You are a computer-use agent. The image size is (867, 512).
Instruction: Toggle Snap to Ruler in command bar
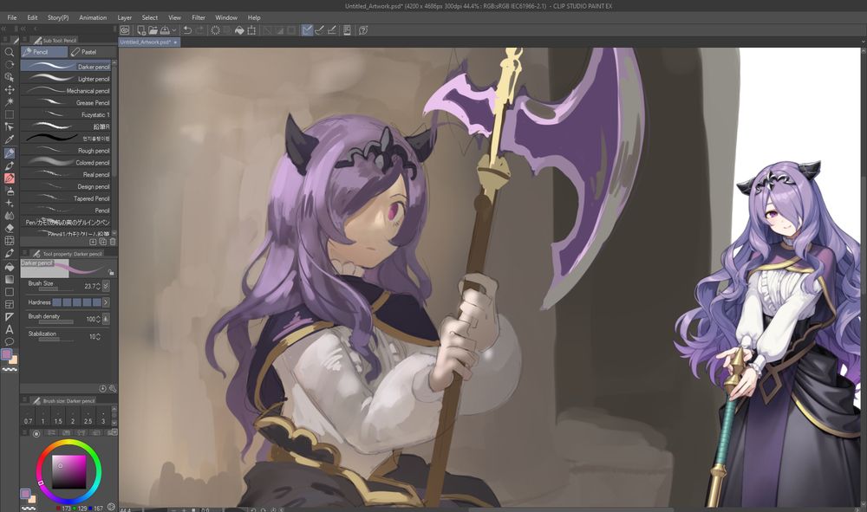(x=307, y=30)
